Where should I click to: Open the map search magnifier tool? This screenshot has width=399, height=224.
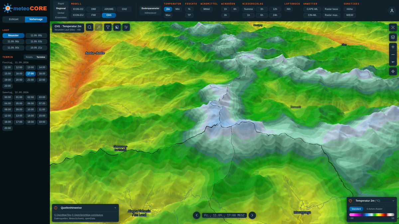pyautogui.click(x=89, y=27)
